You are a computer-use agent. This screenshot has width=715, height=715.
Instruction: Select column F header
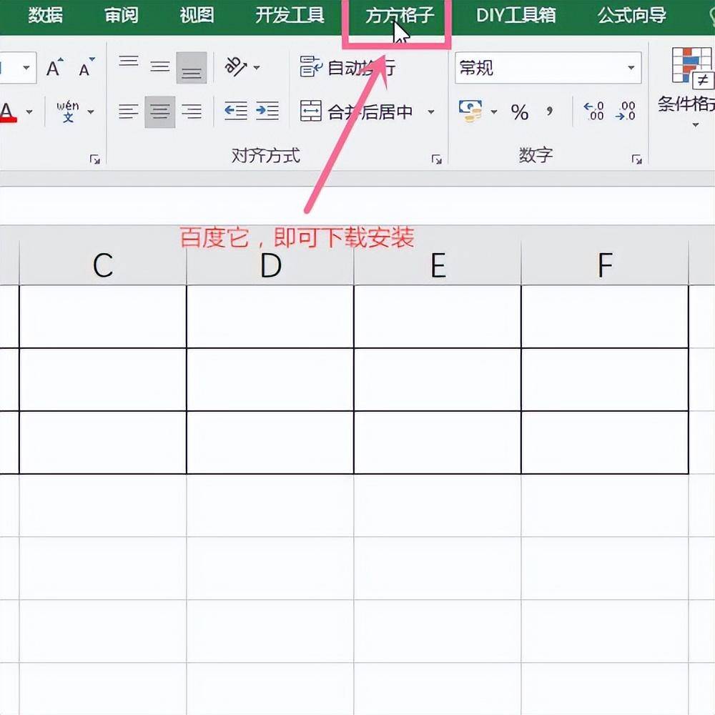[605, 265]
